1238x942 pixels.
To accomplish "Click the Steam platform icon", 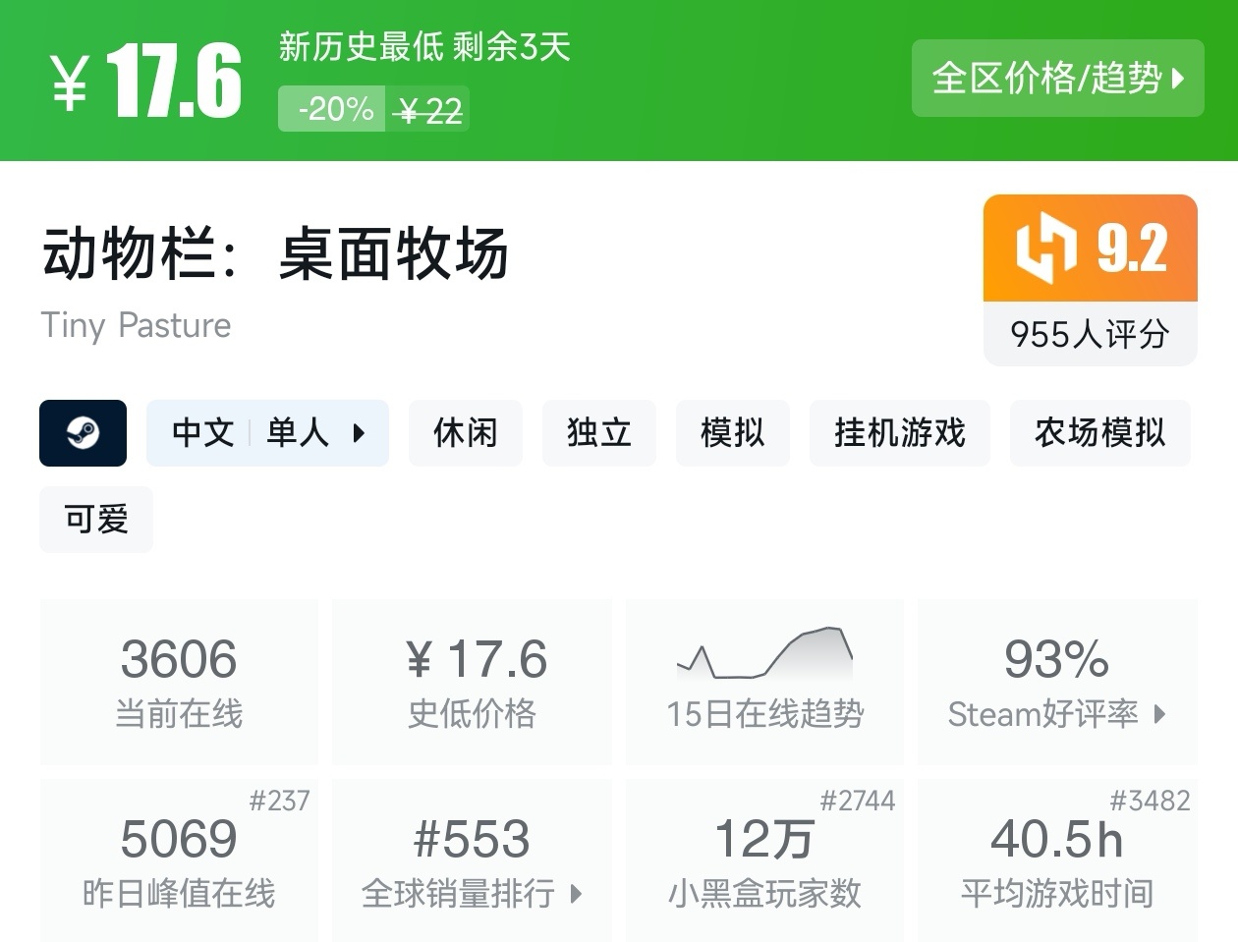I will pyautogui.click(x=83, y=432).
